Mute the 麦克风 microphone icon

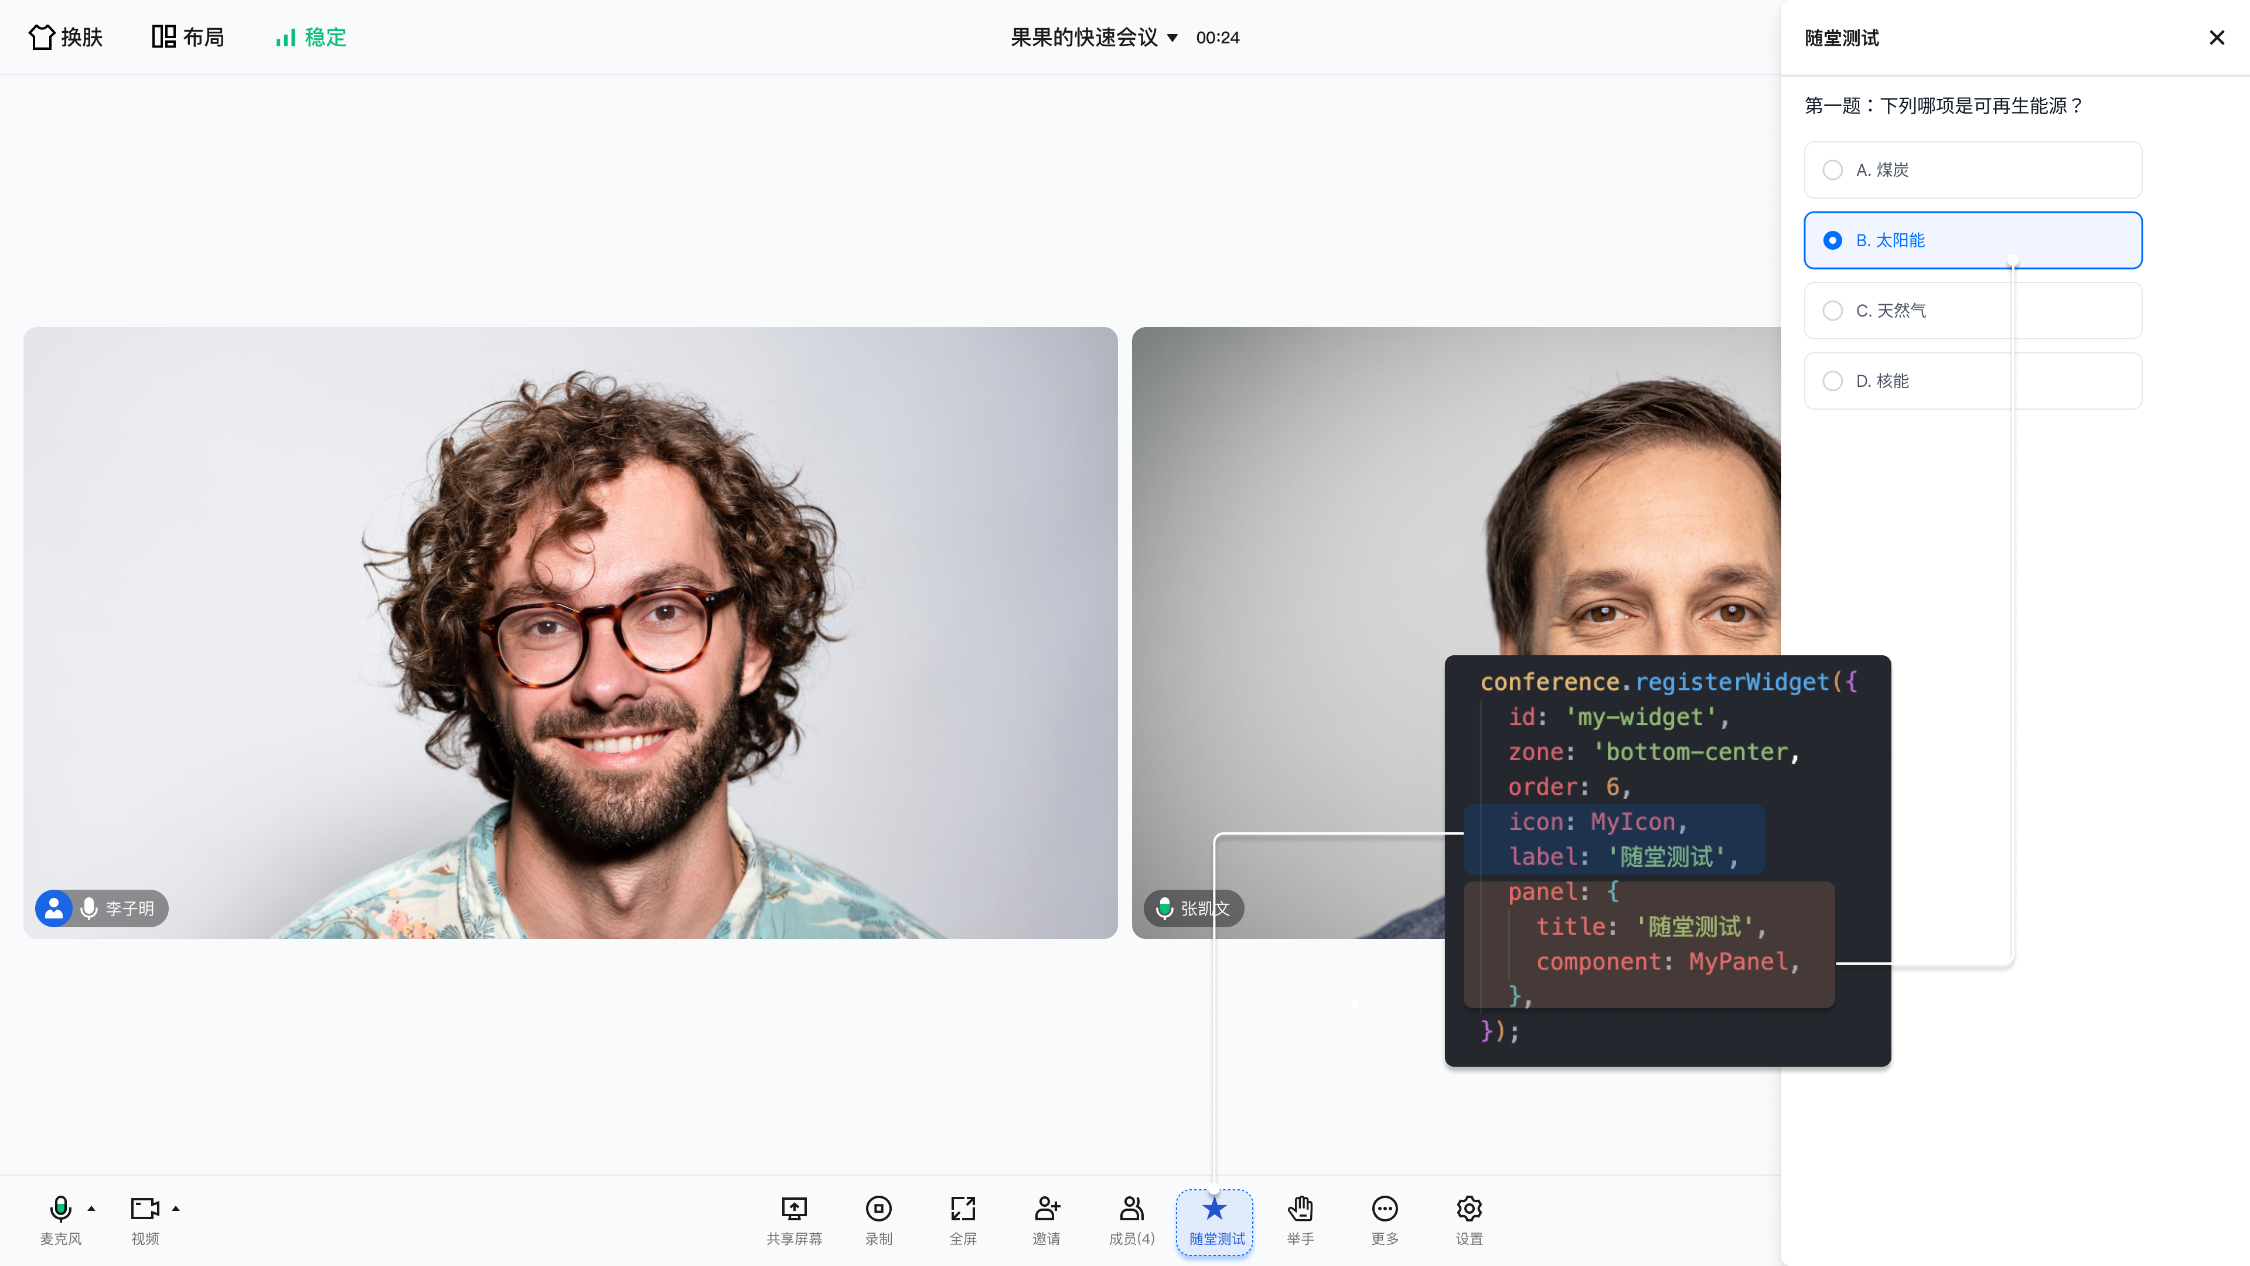pos(60,1209)
